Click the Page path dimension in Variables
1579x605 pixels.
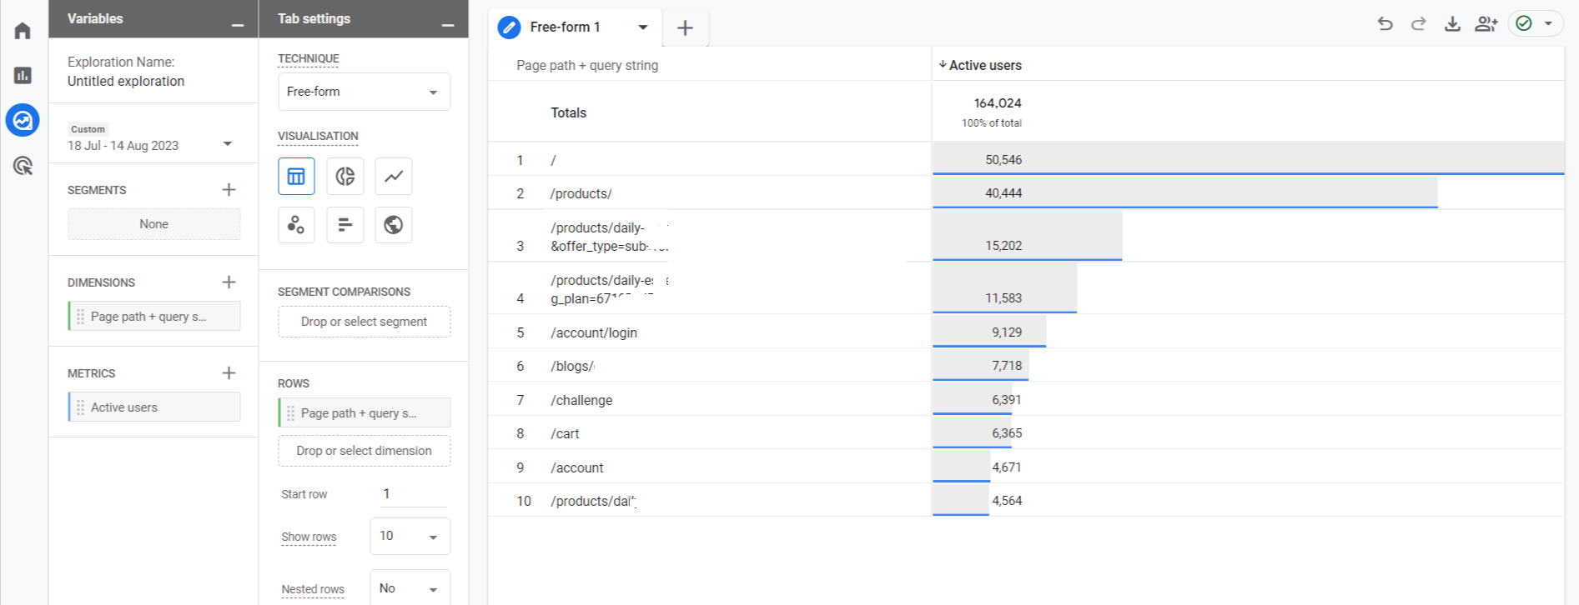(x=154, y=317)
